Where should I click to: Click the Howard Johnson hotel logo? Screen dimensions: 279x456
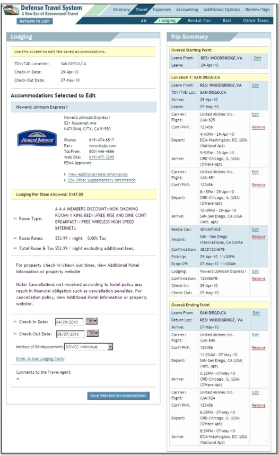[37, 138]
